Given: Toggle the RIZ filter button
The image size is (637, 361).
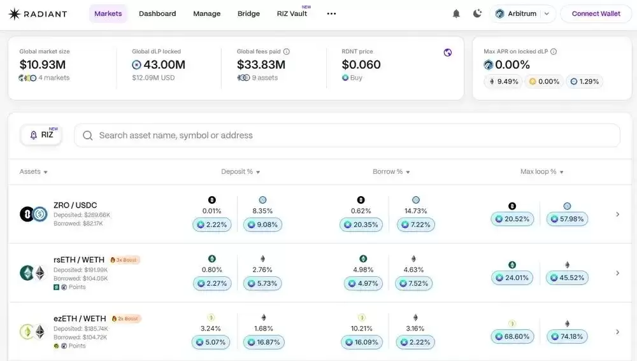Looking at the screenshot, I should 41,135.
